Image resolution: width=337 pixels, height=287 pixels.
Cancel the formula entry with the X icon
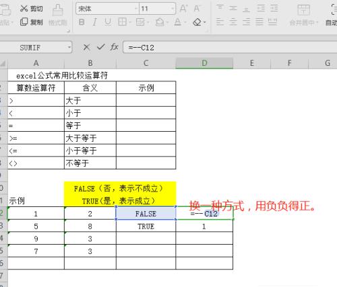pyautogui.click(x=86, y=47)
